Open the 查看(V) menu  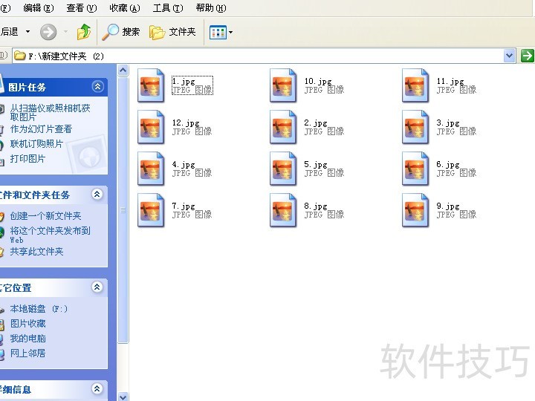[x=81, y=8]
